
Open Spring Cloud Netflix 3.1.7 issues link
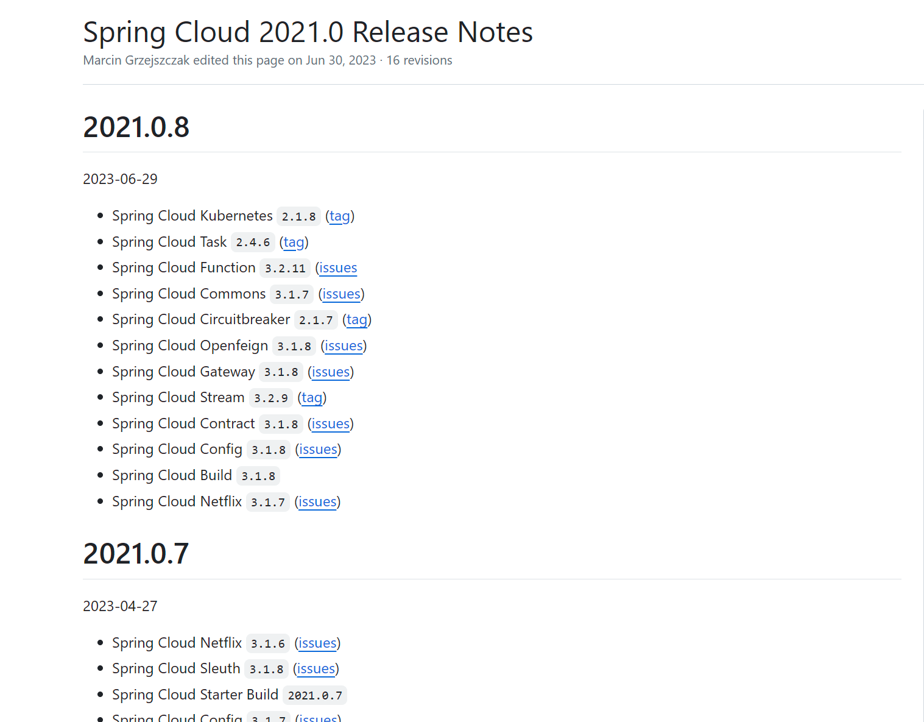click(x=317, y=502)
